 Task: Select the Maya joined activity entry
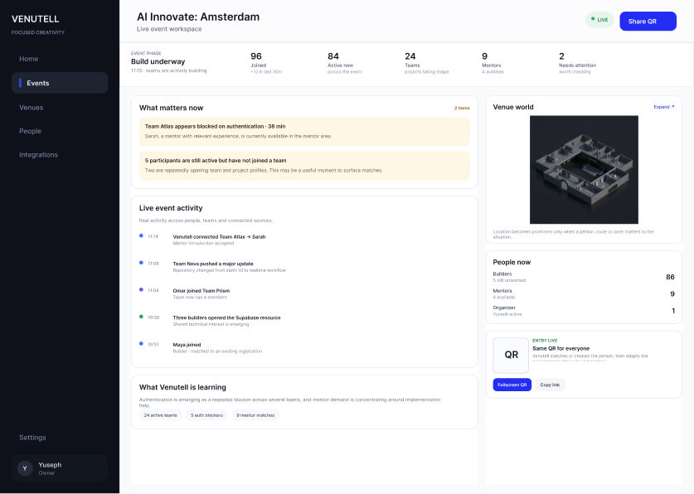(217, 347)
